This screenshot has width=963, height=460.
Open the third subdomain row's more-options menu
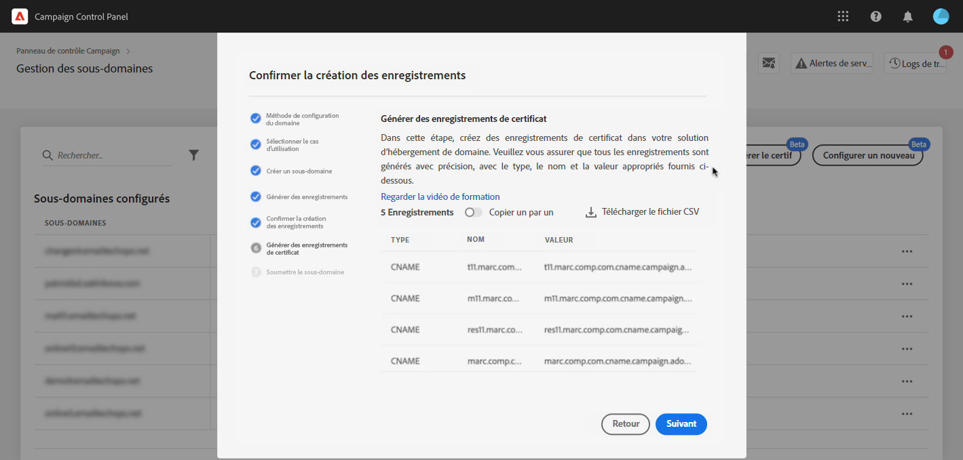click(907, 316)
